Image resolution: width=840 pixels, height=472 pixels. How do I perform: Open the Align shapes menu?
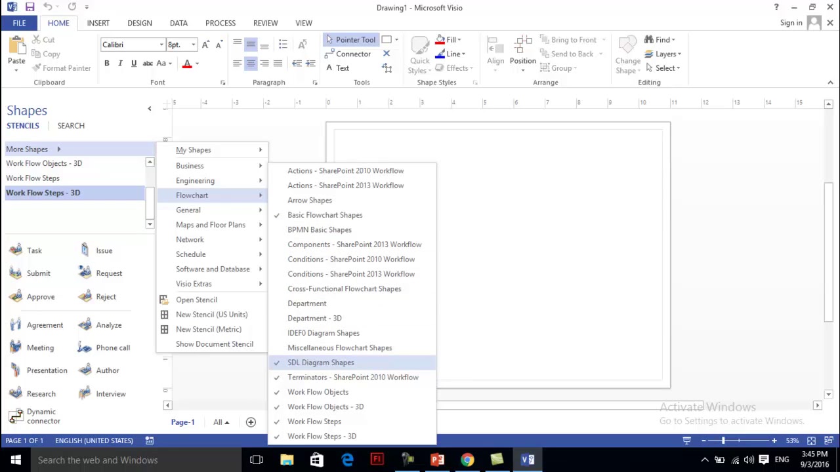point(495,54)
